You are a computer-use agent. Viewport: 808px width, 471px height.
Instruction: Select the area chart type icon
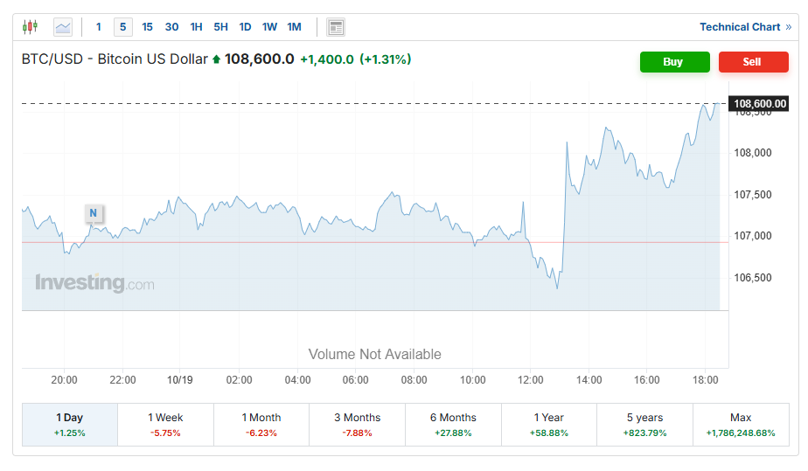(x=63, y=27)
